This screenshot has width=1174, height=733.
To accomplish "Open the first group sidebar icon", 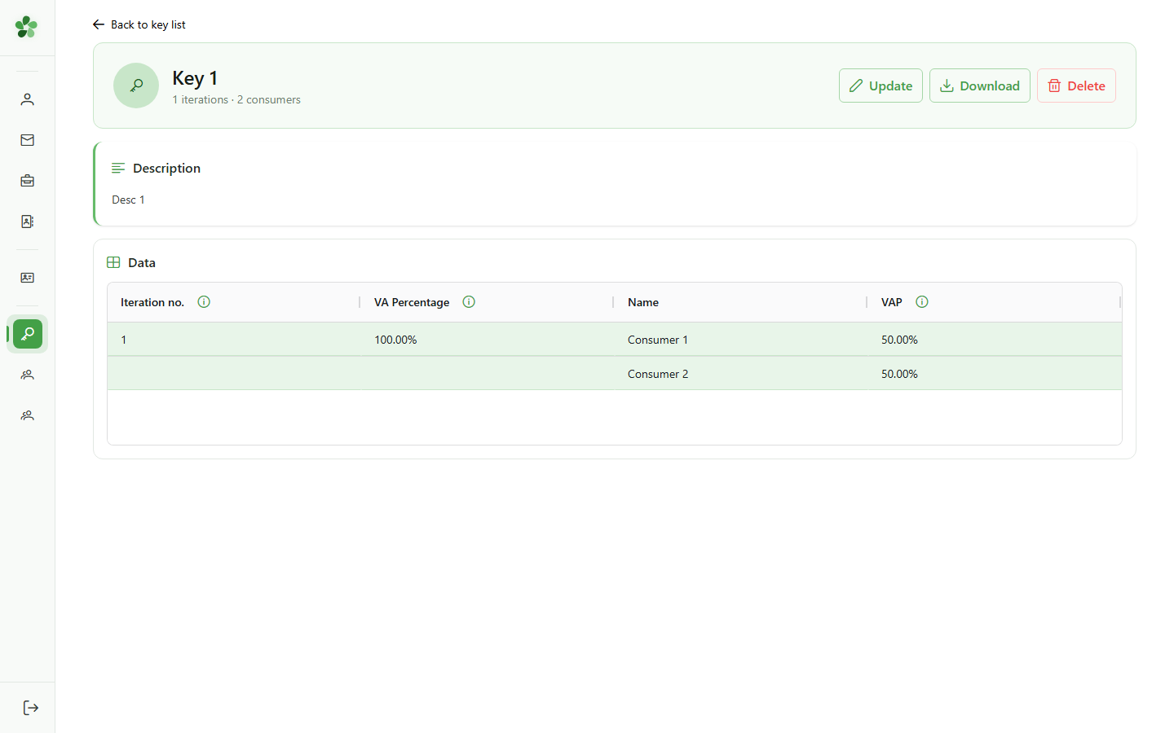I will pos(27,375).
